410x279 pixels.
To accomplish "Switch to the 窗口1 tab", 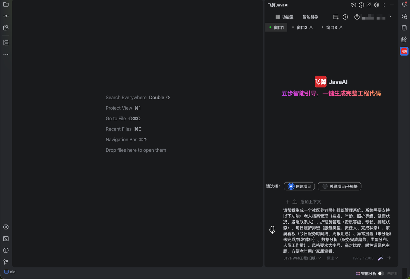I will tap(276, 28).
